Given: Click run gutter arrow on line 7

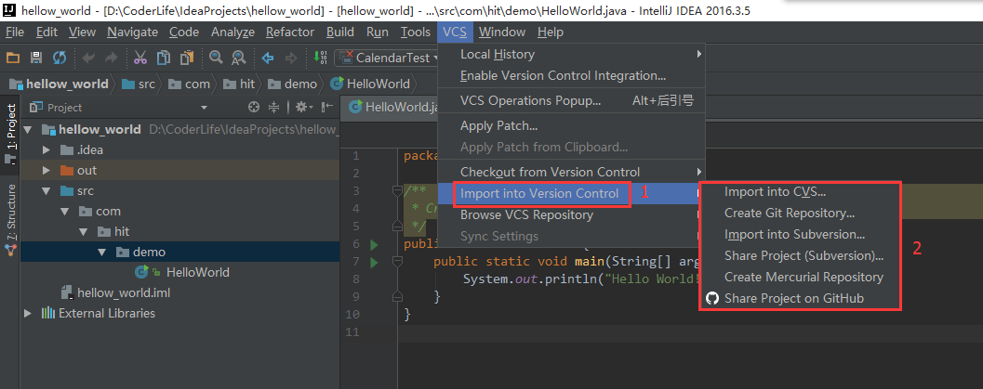Looking at the screenshot, I should click(374, 262).
